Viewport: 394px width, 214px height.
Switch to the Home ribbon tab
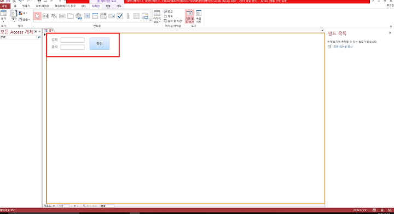(x=15, y=6)
